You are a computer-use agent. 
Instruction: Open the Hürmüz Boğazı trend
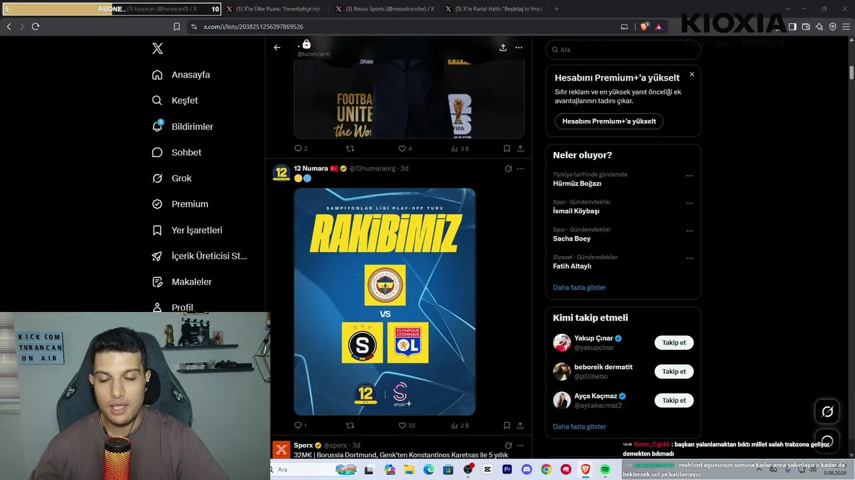click(x=577, y=183)
